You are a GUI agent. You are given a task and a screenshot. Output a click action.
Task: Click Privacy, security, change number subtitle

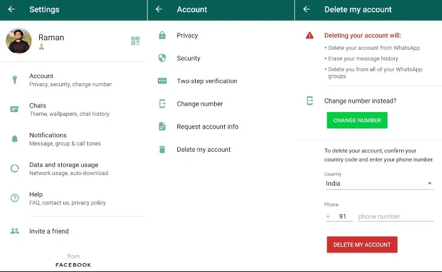tap(71, 84)
